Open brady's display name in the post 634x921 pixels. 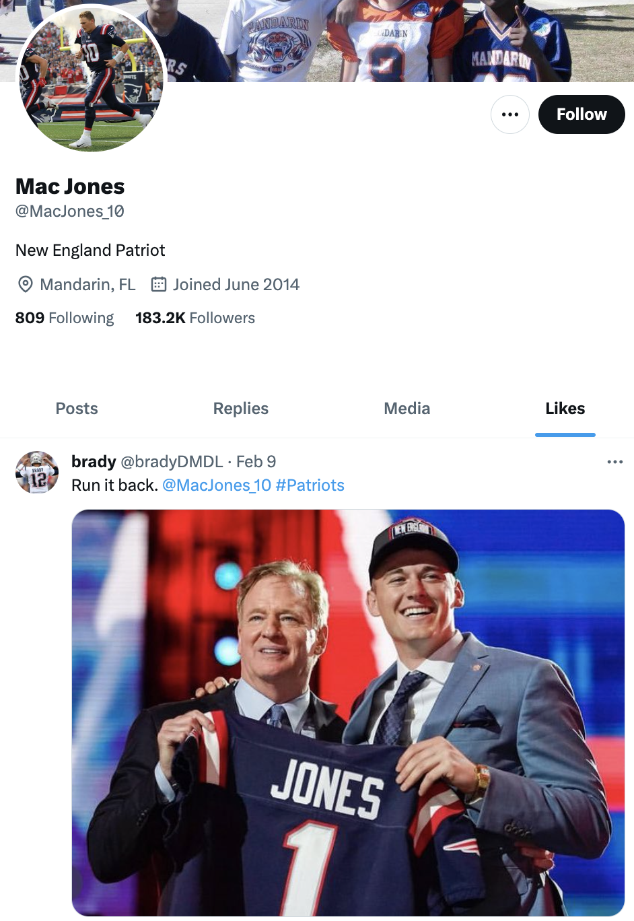(94, 462)
